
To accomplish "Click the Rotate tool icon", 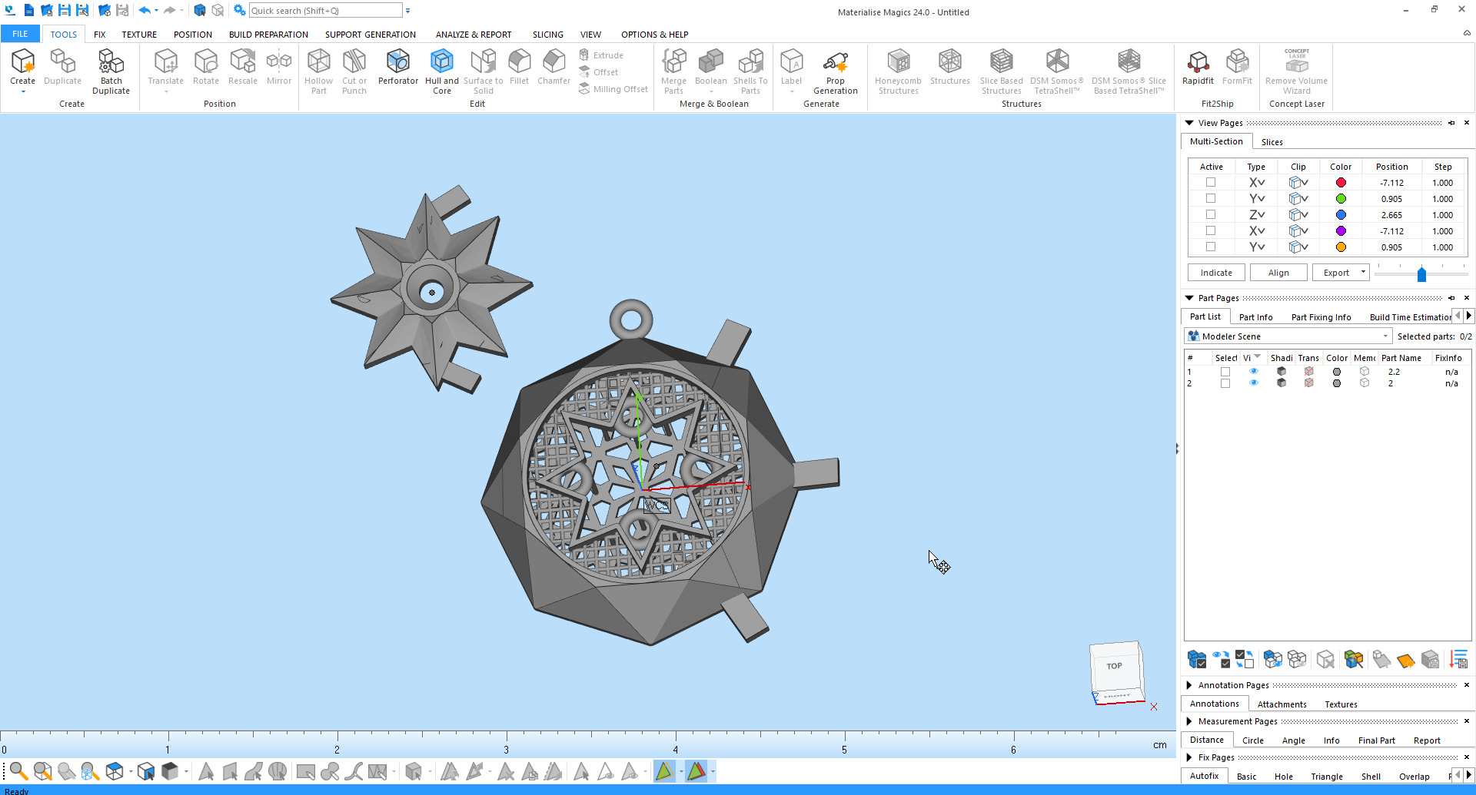I will tap(206, 61).
